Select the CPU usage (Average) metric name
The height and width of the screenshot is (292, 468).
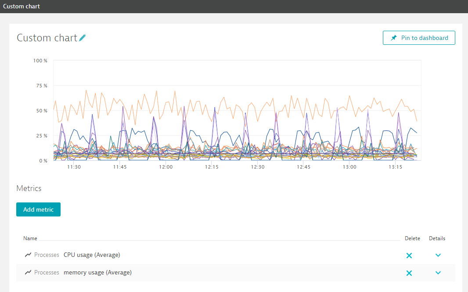(92, 255)
